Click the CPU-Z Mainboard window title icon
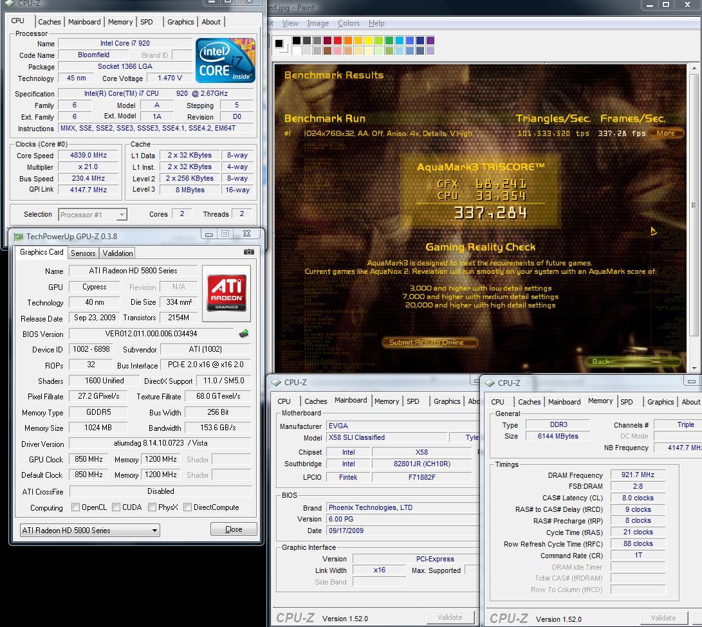This screenshot has height=627, width=702. (x=276, y=383)
